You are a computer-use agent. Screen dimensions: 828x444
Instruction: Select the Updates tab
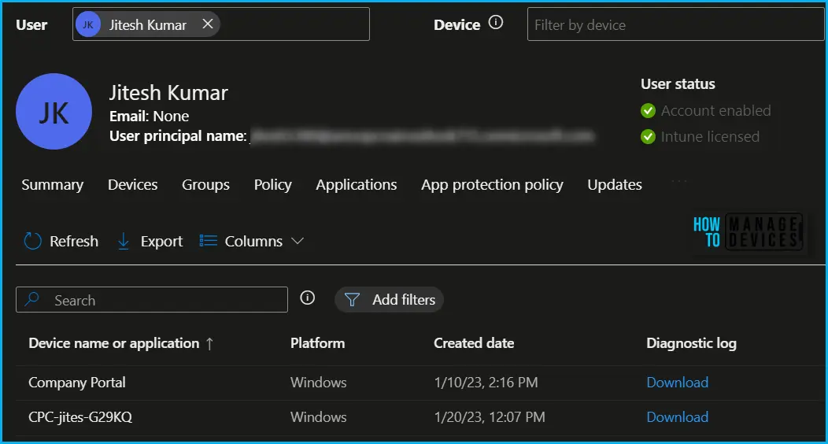(x=614, y=185)
